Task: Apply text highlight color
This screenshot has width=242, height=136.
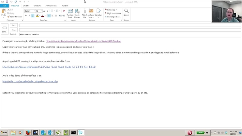Action: click(x=37, y=16)
